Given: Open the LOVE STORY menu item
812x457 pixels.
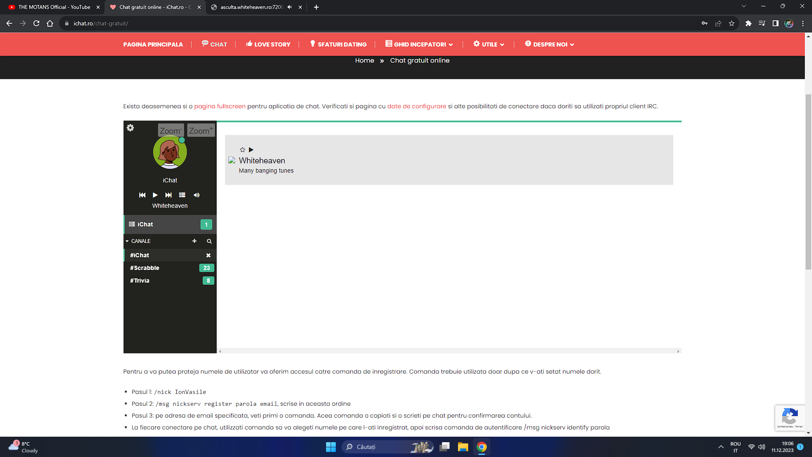Looking at the screenshot, I should [x=268, y=44].
